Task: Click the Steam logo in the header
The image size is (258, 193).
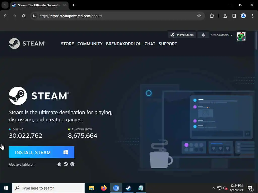Action: [x=27, y=43]
